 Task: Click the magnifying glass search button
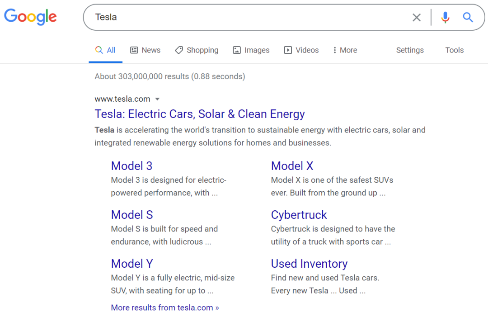pos(468,18)
